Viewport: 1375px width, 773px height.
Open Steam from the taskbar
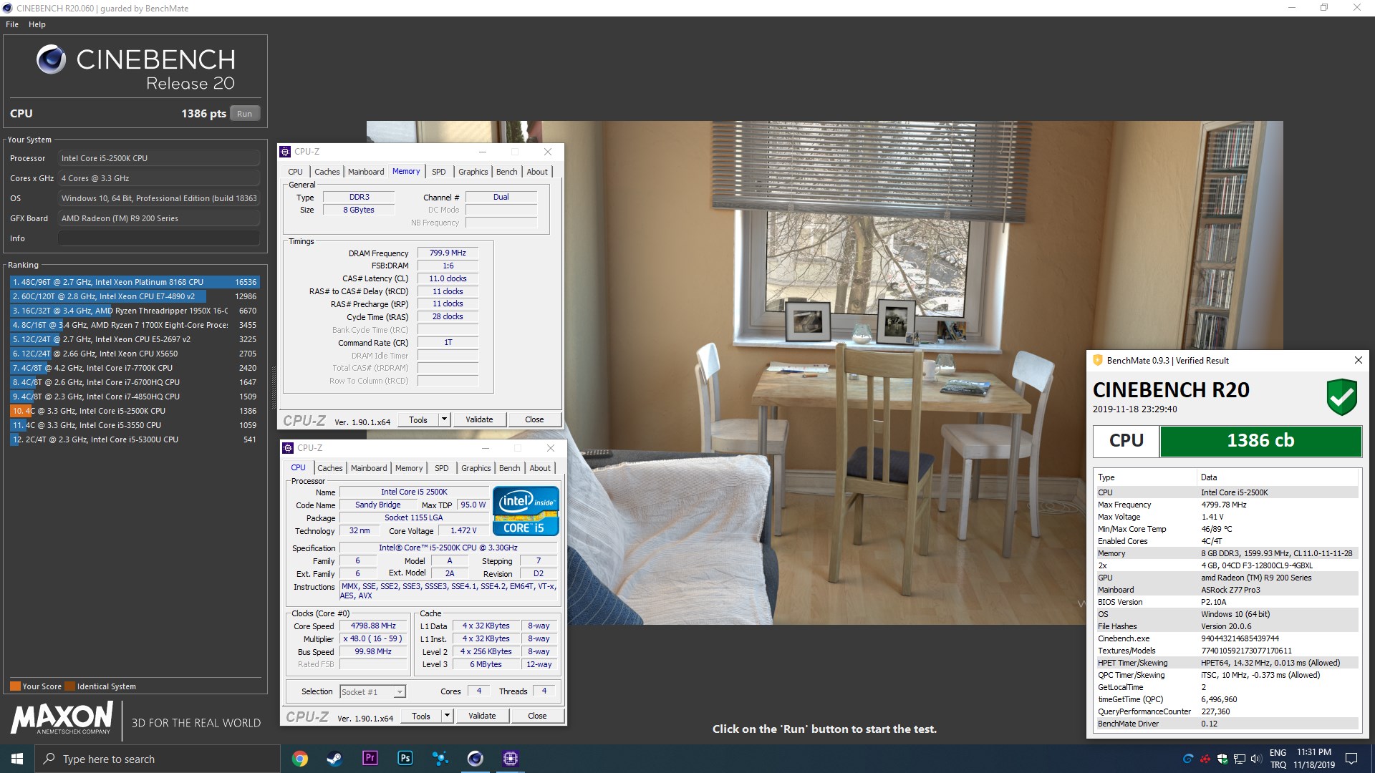pos(334,759)
